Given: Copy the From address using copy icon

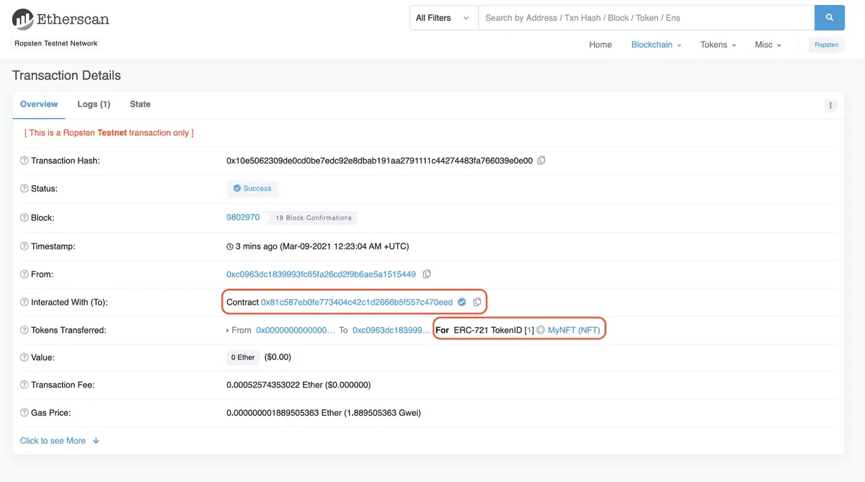Looking at the screenshot, I should [x=427, y=275].
